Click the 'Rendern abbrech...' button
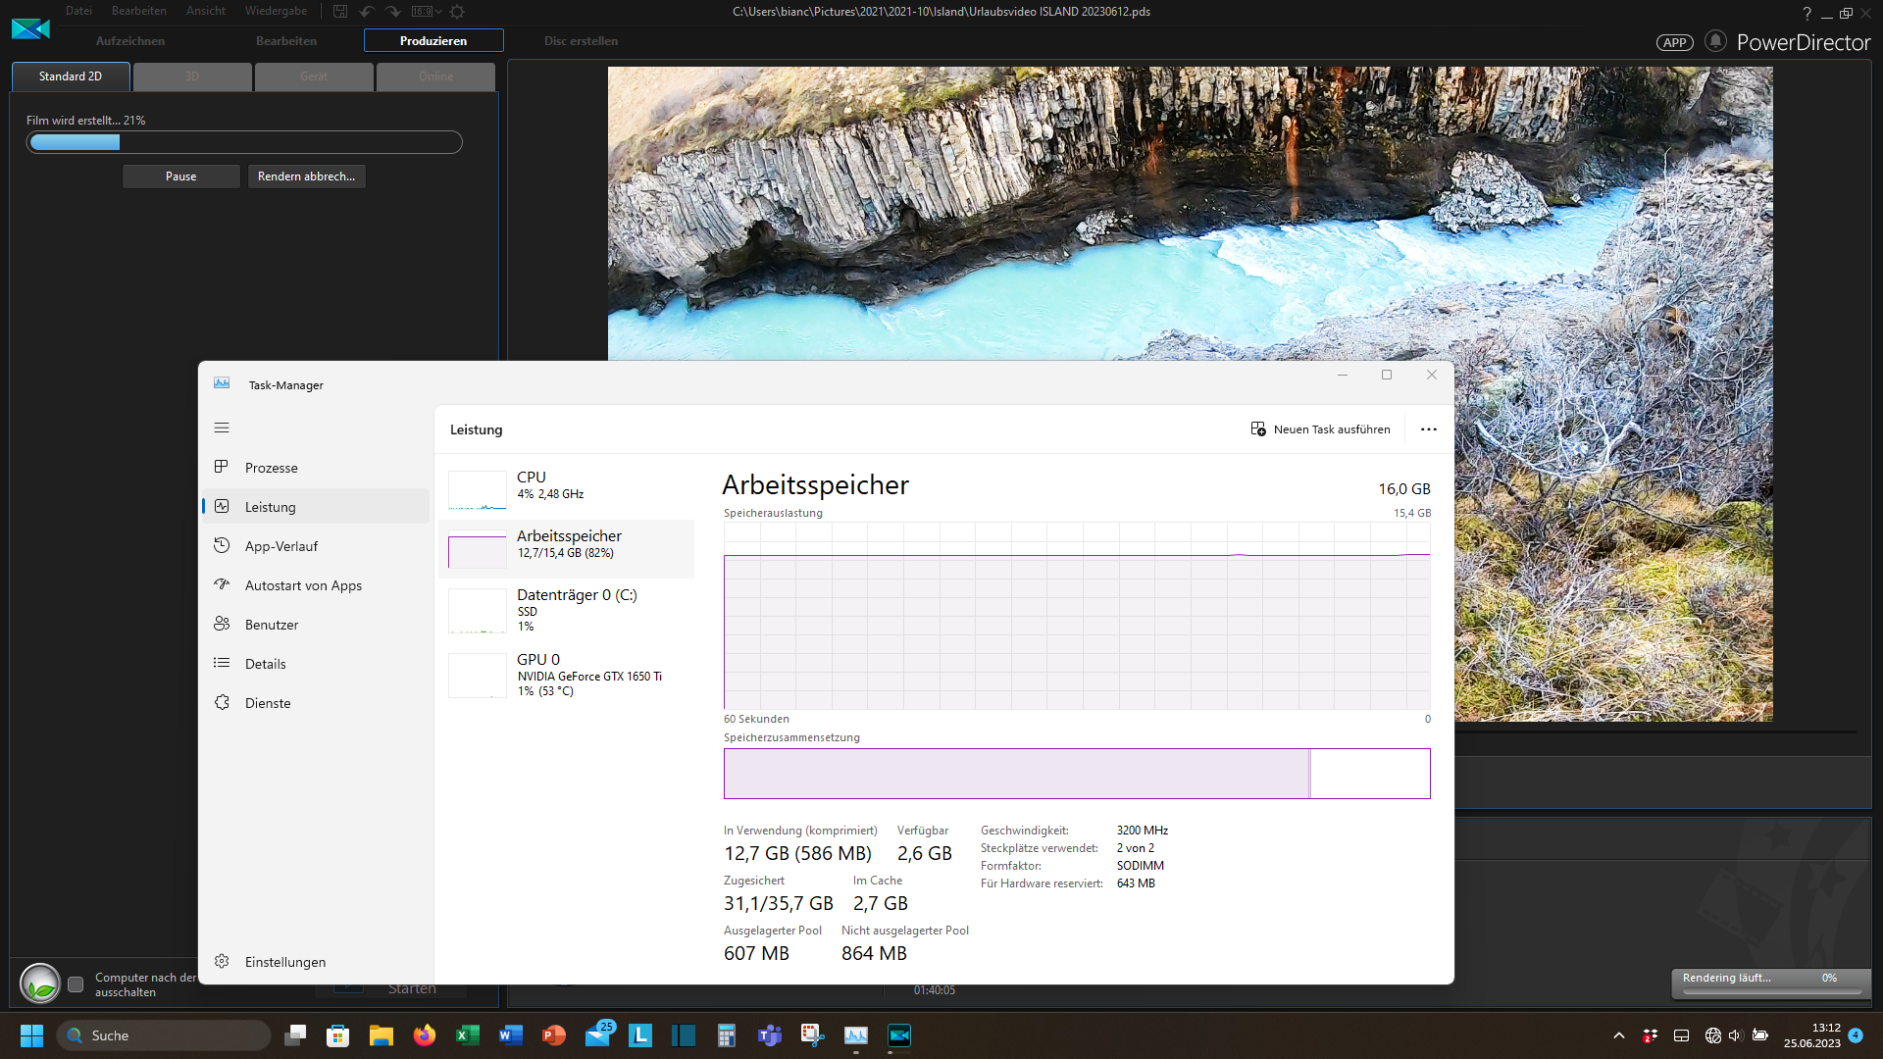 306,176
